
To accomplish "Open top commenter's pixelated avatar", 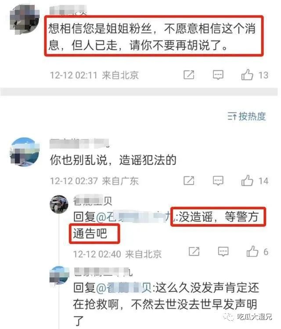I will pos(25,19).
